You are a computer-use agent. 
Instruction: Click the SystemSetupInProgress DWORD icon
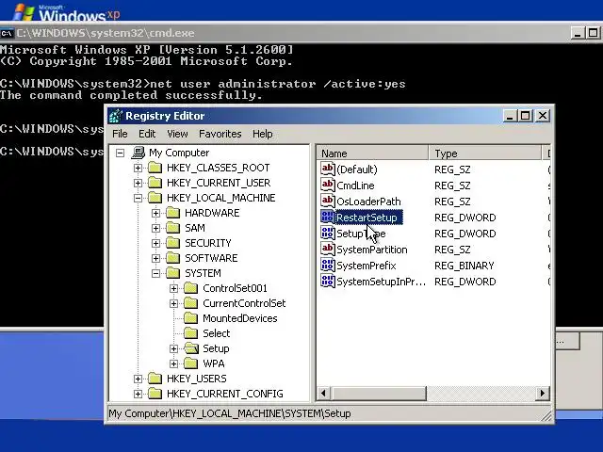(328, 282)
